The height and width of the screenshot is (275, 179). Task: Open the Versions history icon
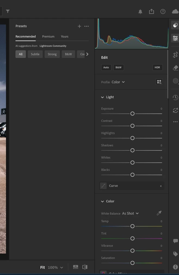pyautogui.click(x=175, y=97)
